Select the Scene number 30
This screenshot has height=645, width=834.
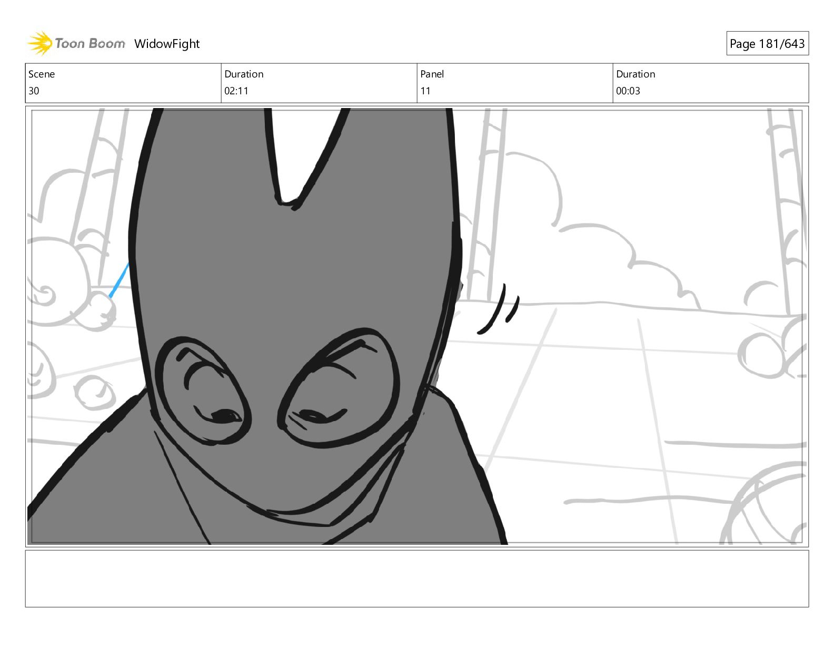pyautogui.click(x=34, y=91)
